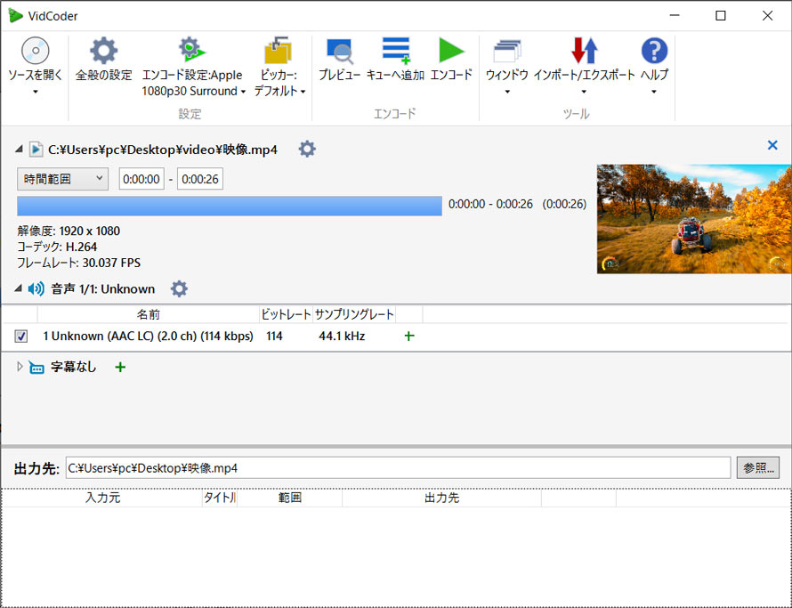Click the サンプリングレート column header
Screen dimensions: 792x608
tap(354, 314)
